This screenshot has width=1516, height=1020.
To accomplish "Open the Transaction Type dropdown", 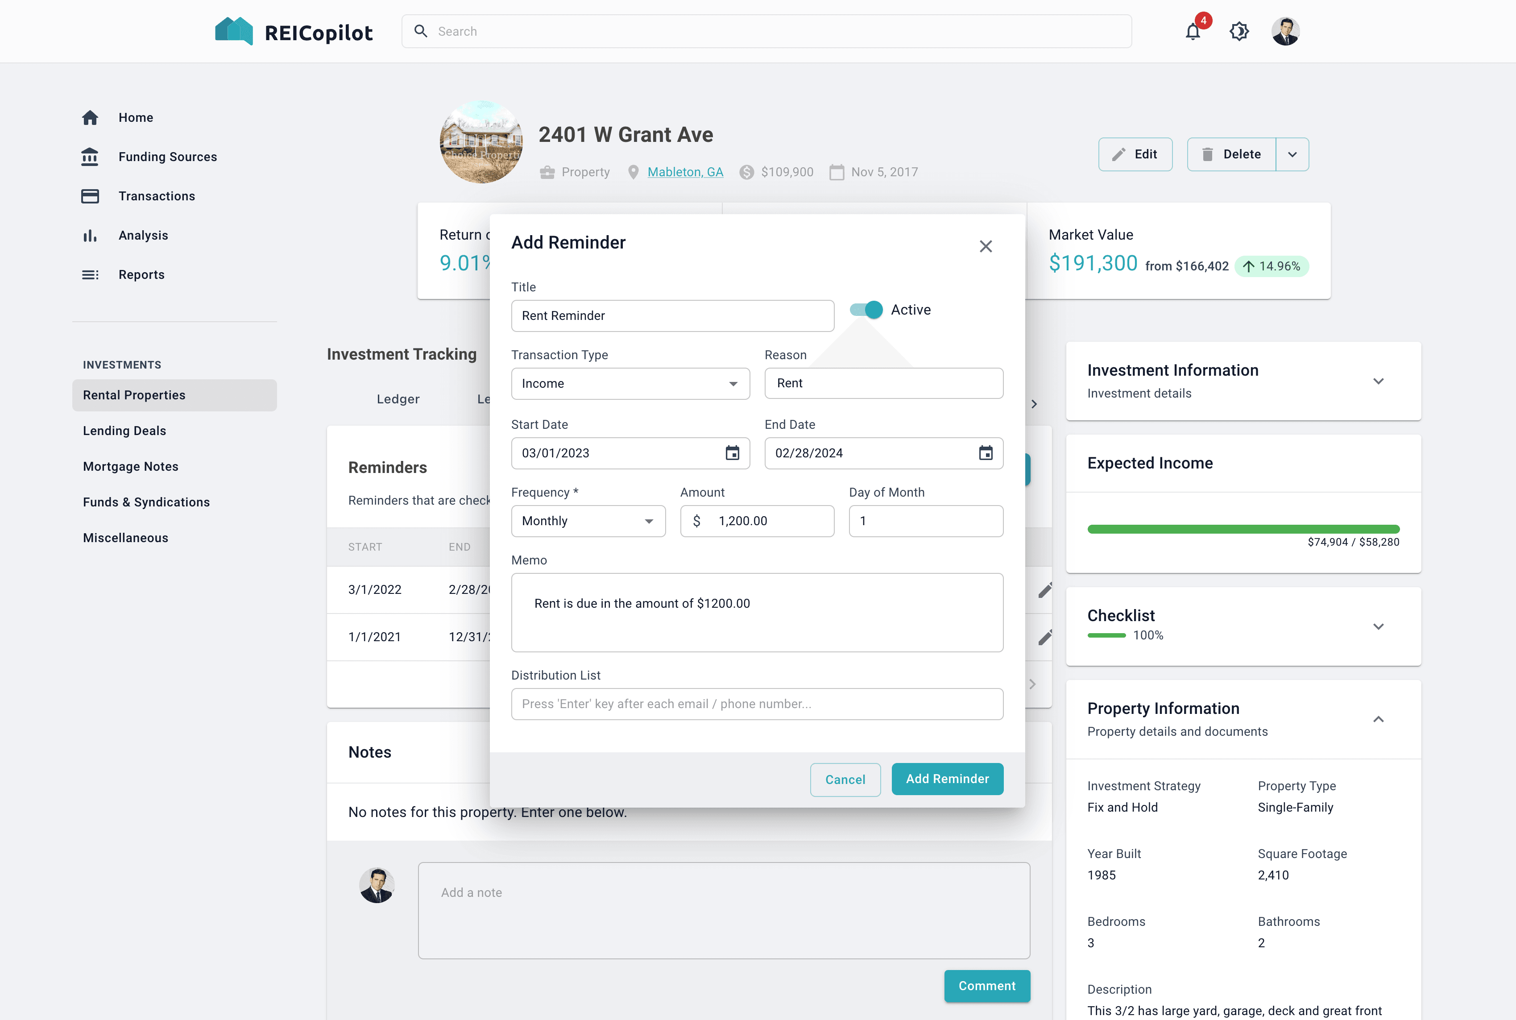I will click(630, 384).
